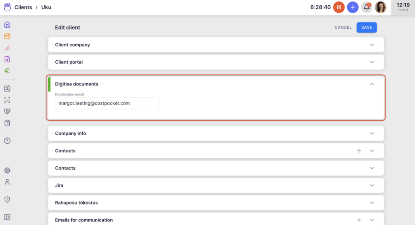
Task: Expand the Client company section
Action: pos(372,45)
